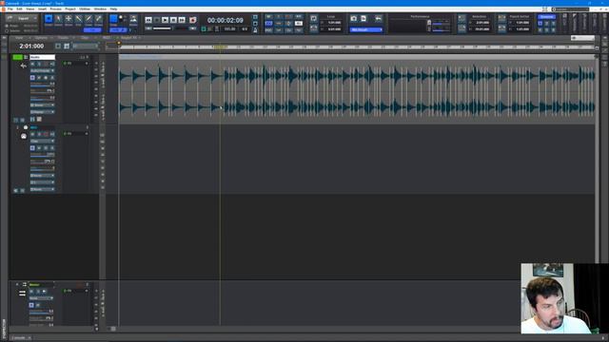Click the Export button
This screenshot has width=609, height=342.
tap(22, 18)
